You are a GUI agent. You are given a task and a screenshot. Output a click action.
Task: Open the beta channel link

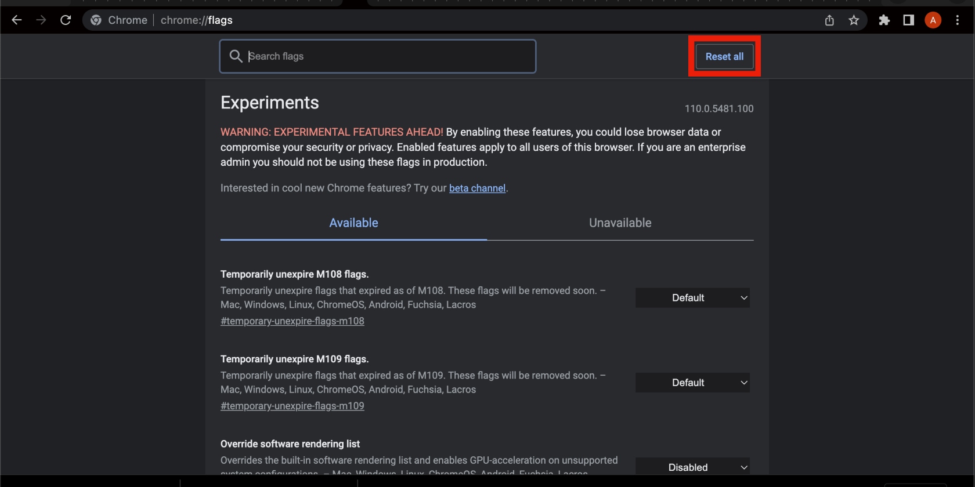click(x=477, y=188)
